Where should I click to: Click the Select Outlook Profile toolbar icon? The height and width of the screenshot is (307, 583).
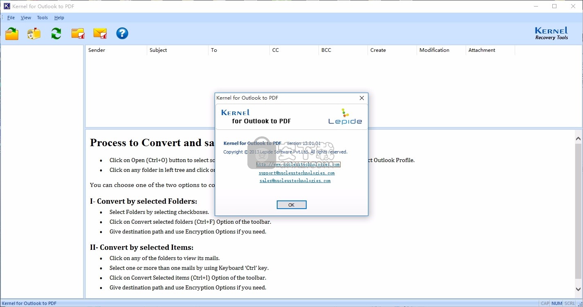coord(34,33)
